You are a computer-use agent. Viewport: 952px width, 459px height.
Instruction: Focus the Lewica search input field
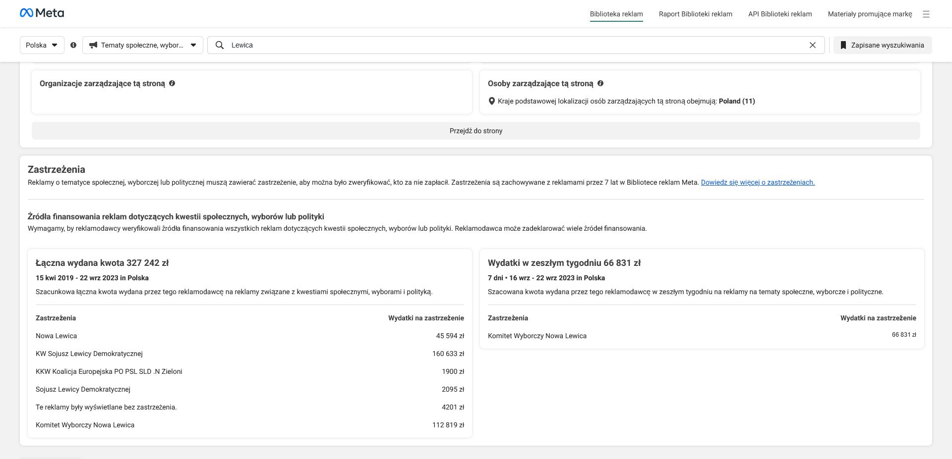pos(516,45)
